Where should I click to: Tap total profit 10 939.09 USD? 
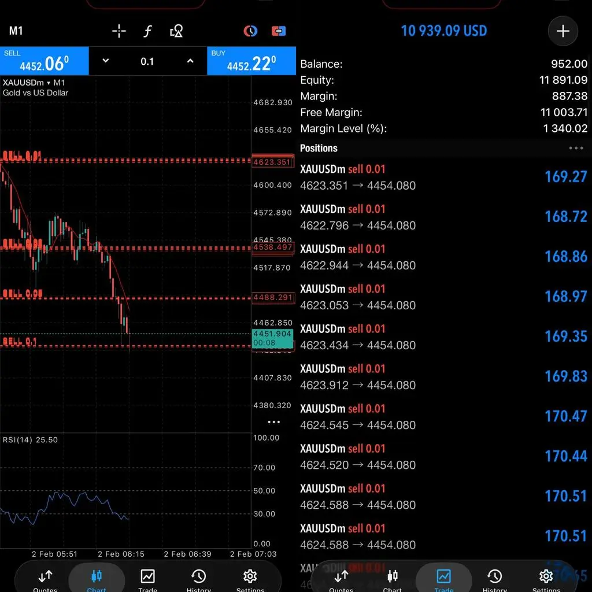pos(443,31)
